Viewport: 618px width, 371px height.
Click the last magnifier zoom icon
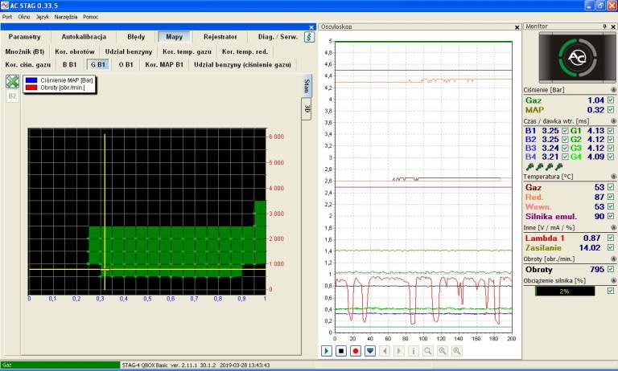[457, 351]
